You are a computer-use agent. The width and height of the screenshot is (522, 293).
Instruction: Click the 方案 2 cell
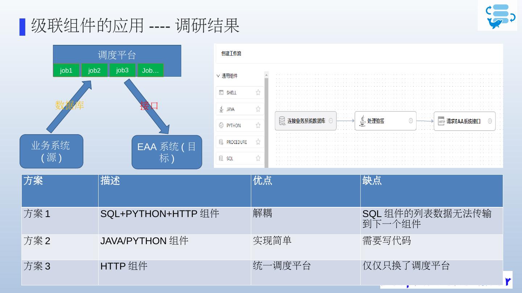pos(60,247)
